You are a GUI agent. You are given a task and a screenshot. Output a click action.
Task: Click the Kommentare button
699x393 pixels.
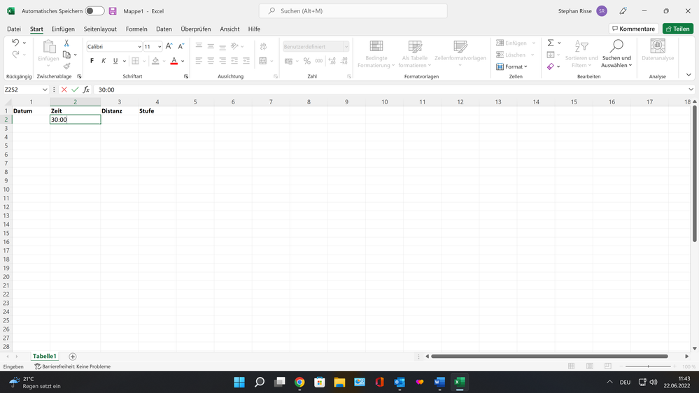633,29
